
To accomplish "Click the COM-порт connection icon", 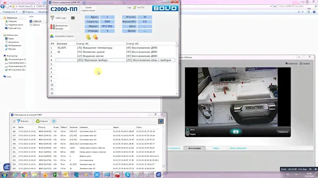I will [52, 17].
